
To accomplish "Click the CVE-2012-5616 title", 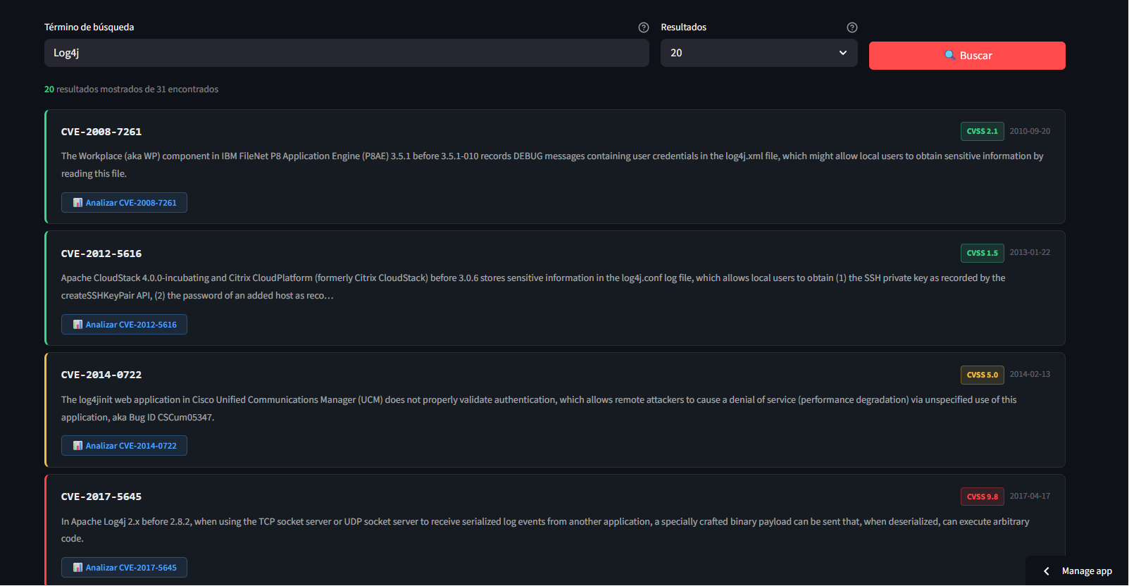I will click(101, 254).
